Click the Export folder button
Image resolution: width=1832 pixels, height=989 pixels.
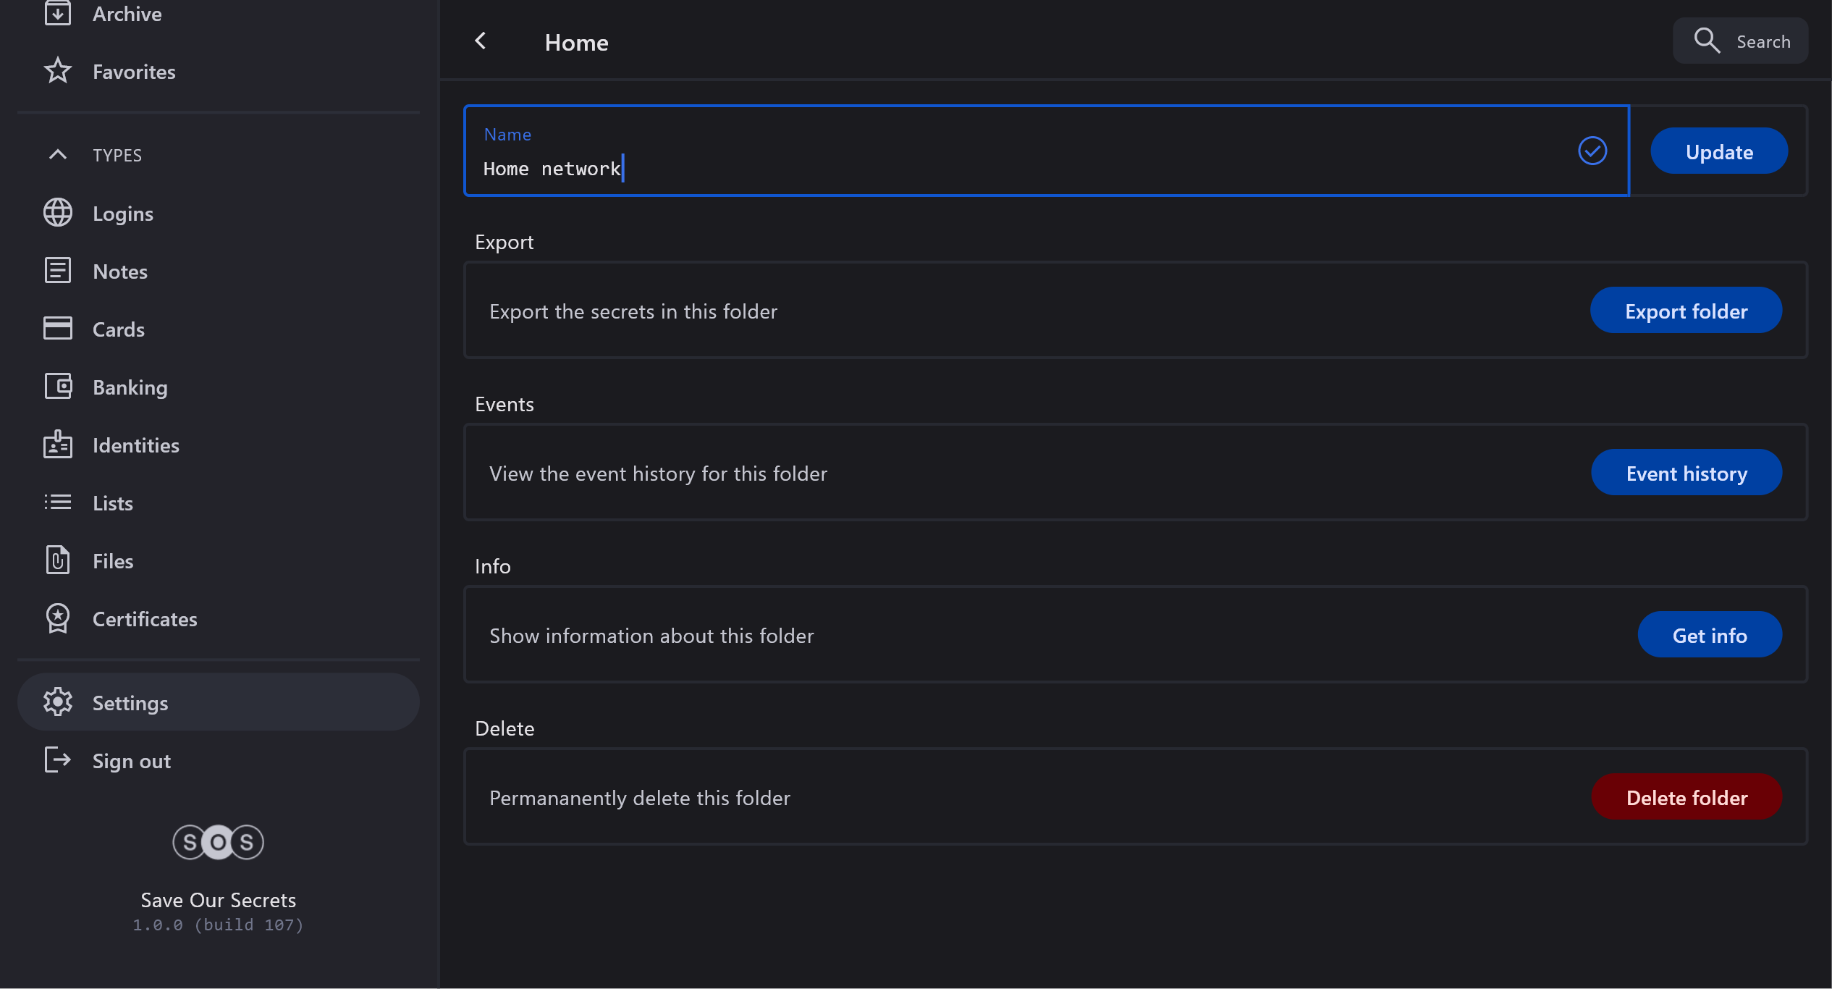[1685, 311]
